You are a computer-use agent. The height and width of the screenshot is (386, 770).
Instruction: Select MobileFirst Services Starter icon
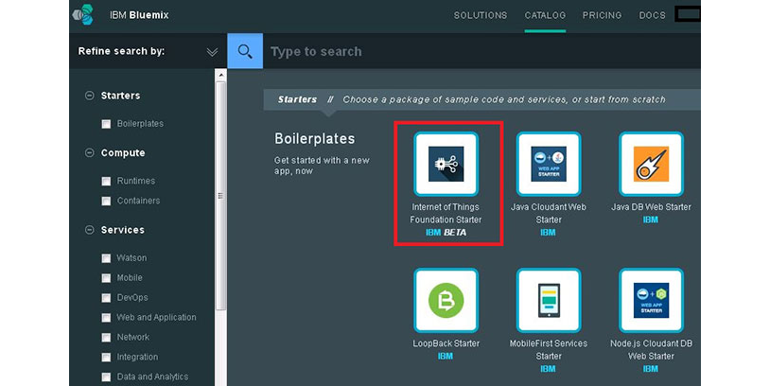click(549, 301)
